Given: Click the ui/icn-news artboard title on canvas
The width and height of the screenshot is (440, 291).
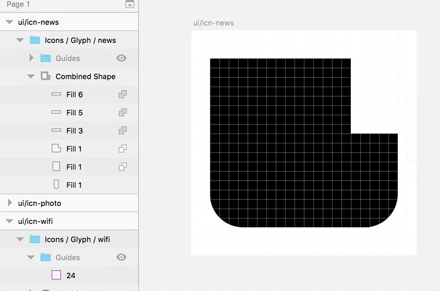Looking at the screenshot, I should (x=213, y=23).
